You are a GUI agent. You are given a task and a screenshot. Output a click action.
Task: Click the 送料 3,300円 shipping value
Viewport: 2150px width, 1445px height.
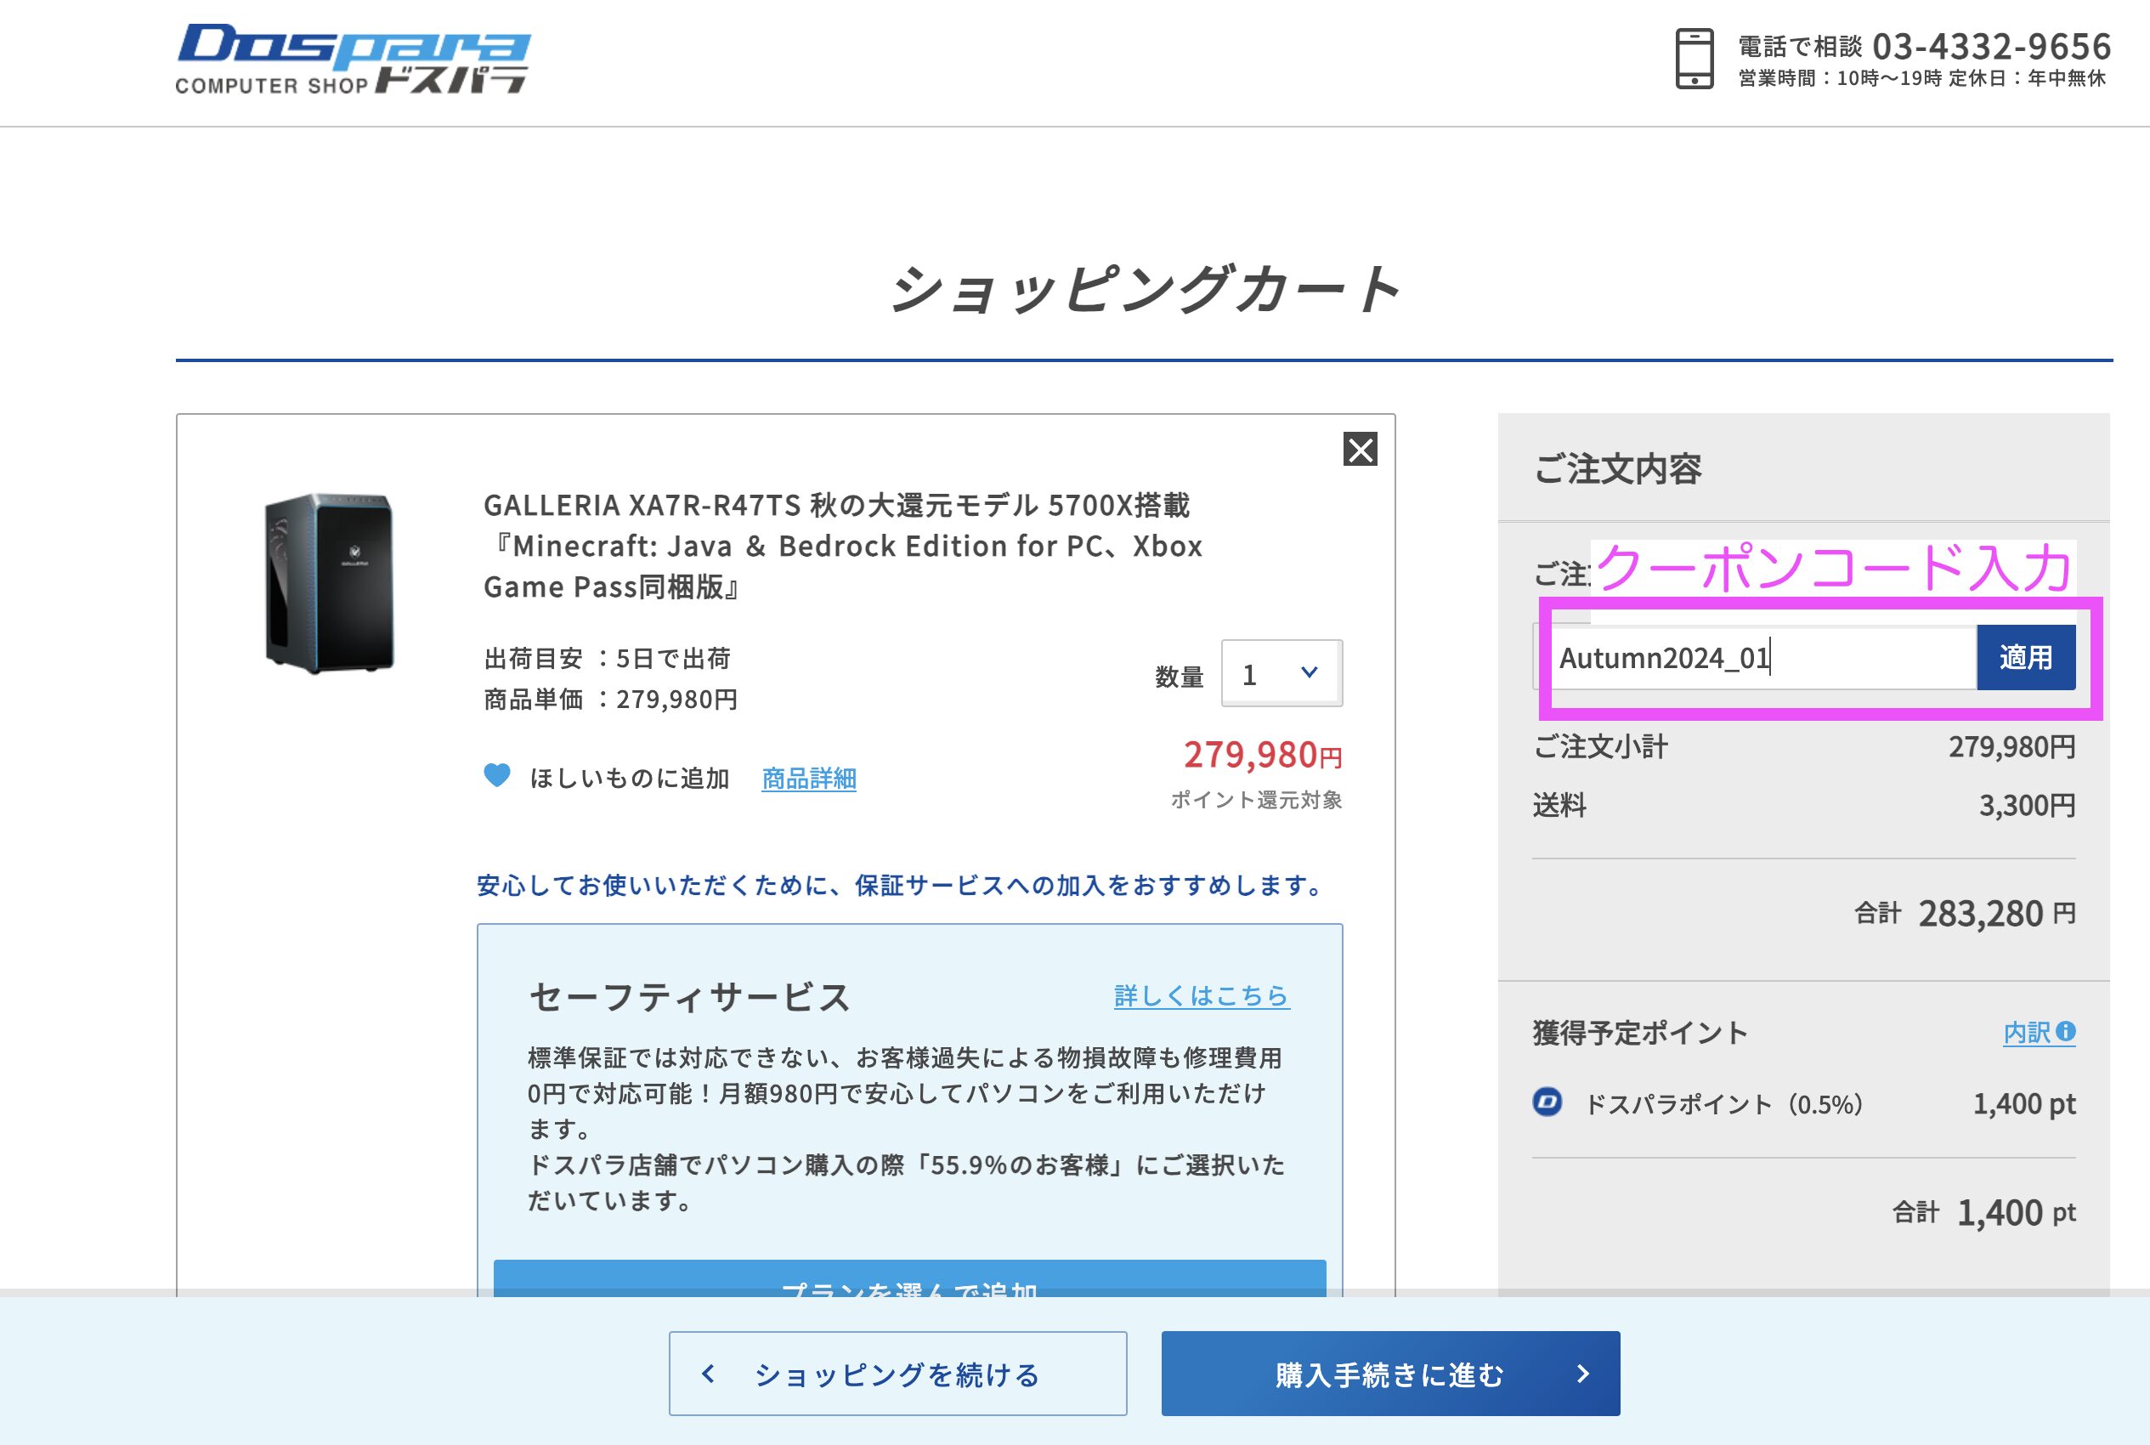click(x=2027, y=806)
